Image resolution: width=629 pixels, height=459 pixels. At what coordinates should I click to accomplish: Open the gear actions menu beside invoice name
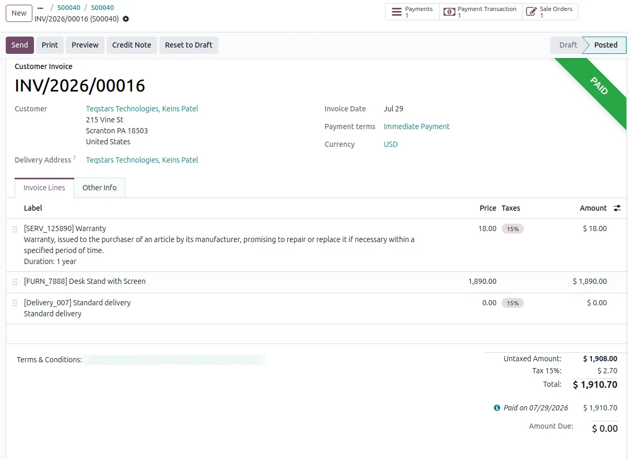point(126,19)
